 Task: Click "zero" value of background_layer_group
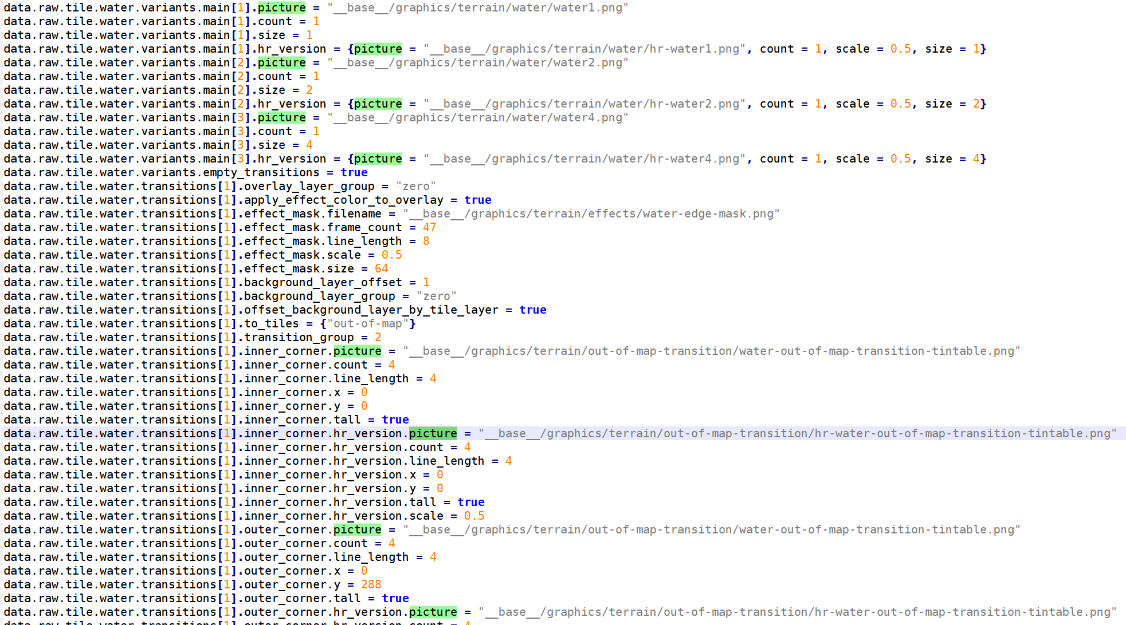(436, 296)
